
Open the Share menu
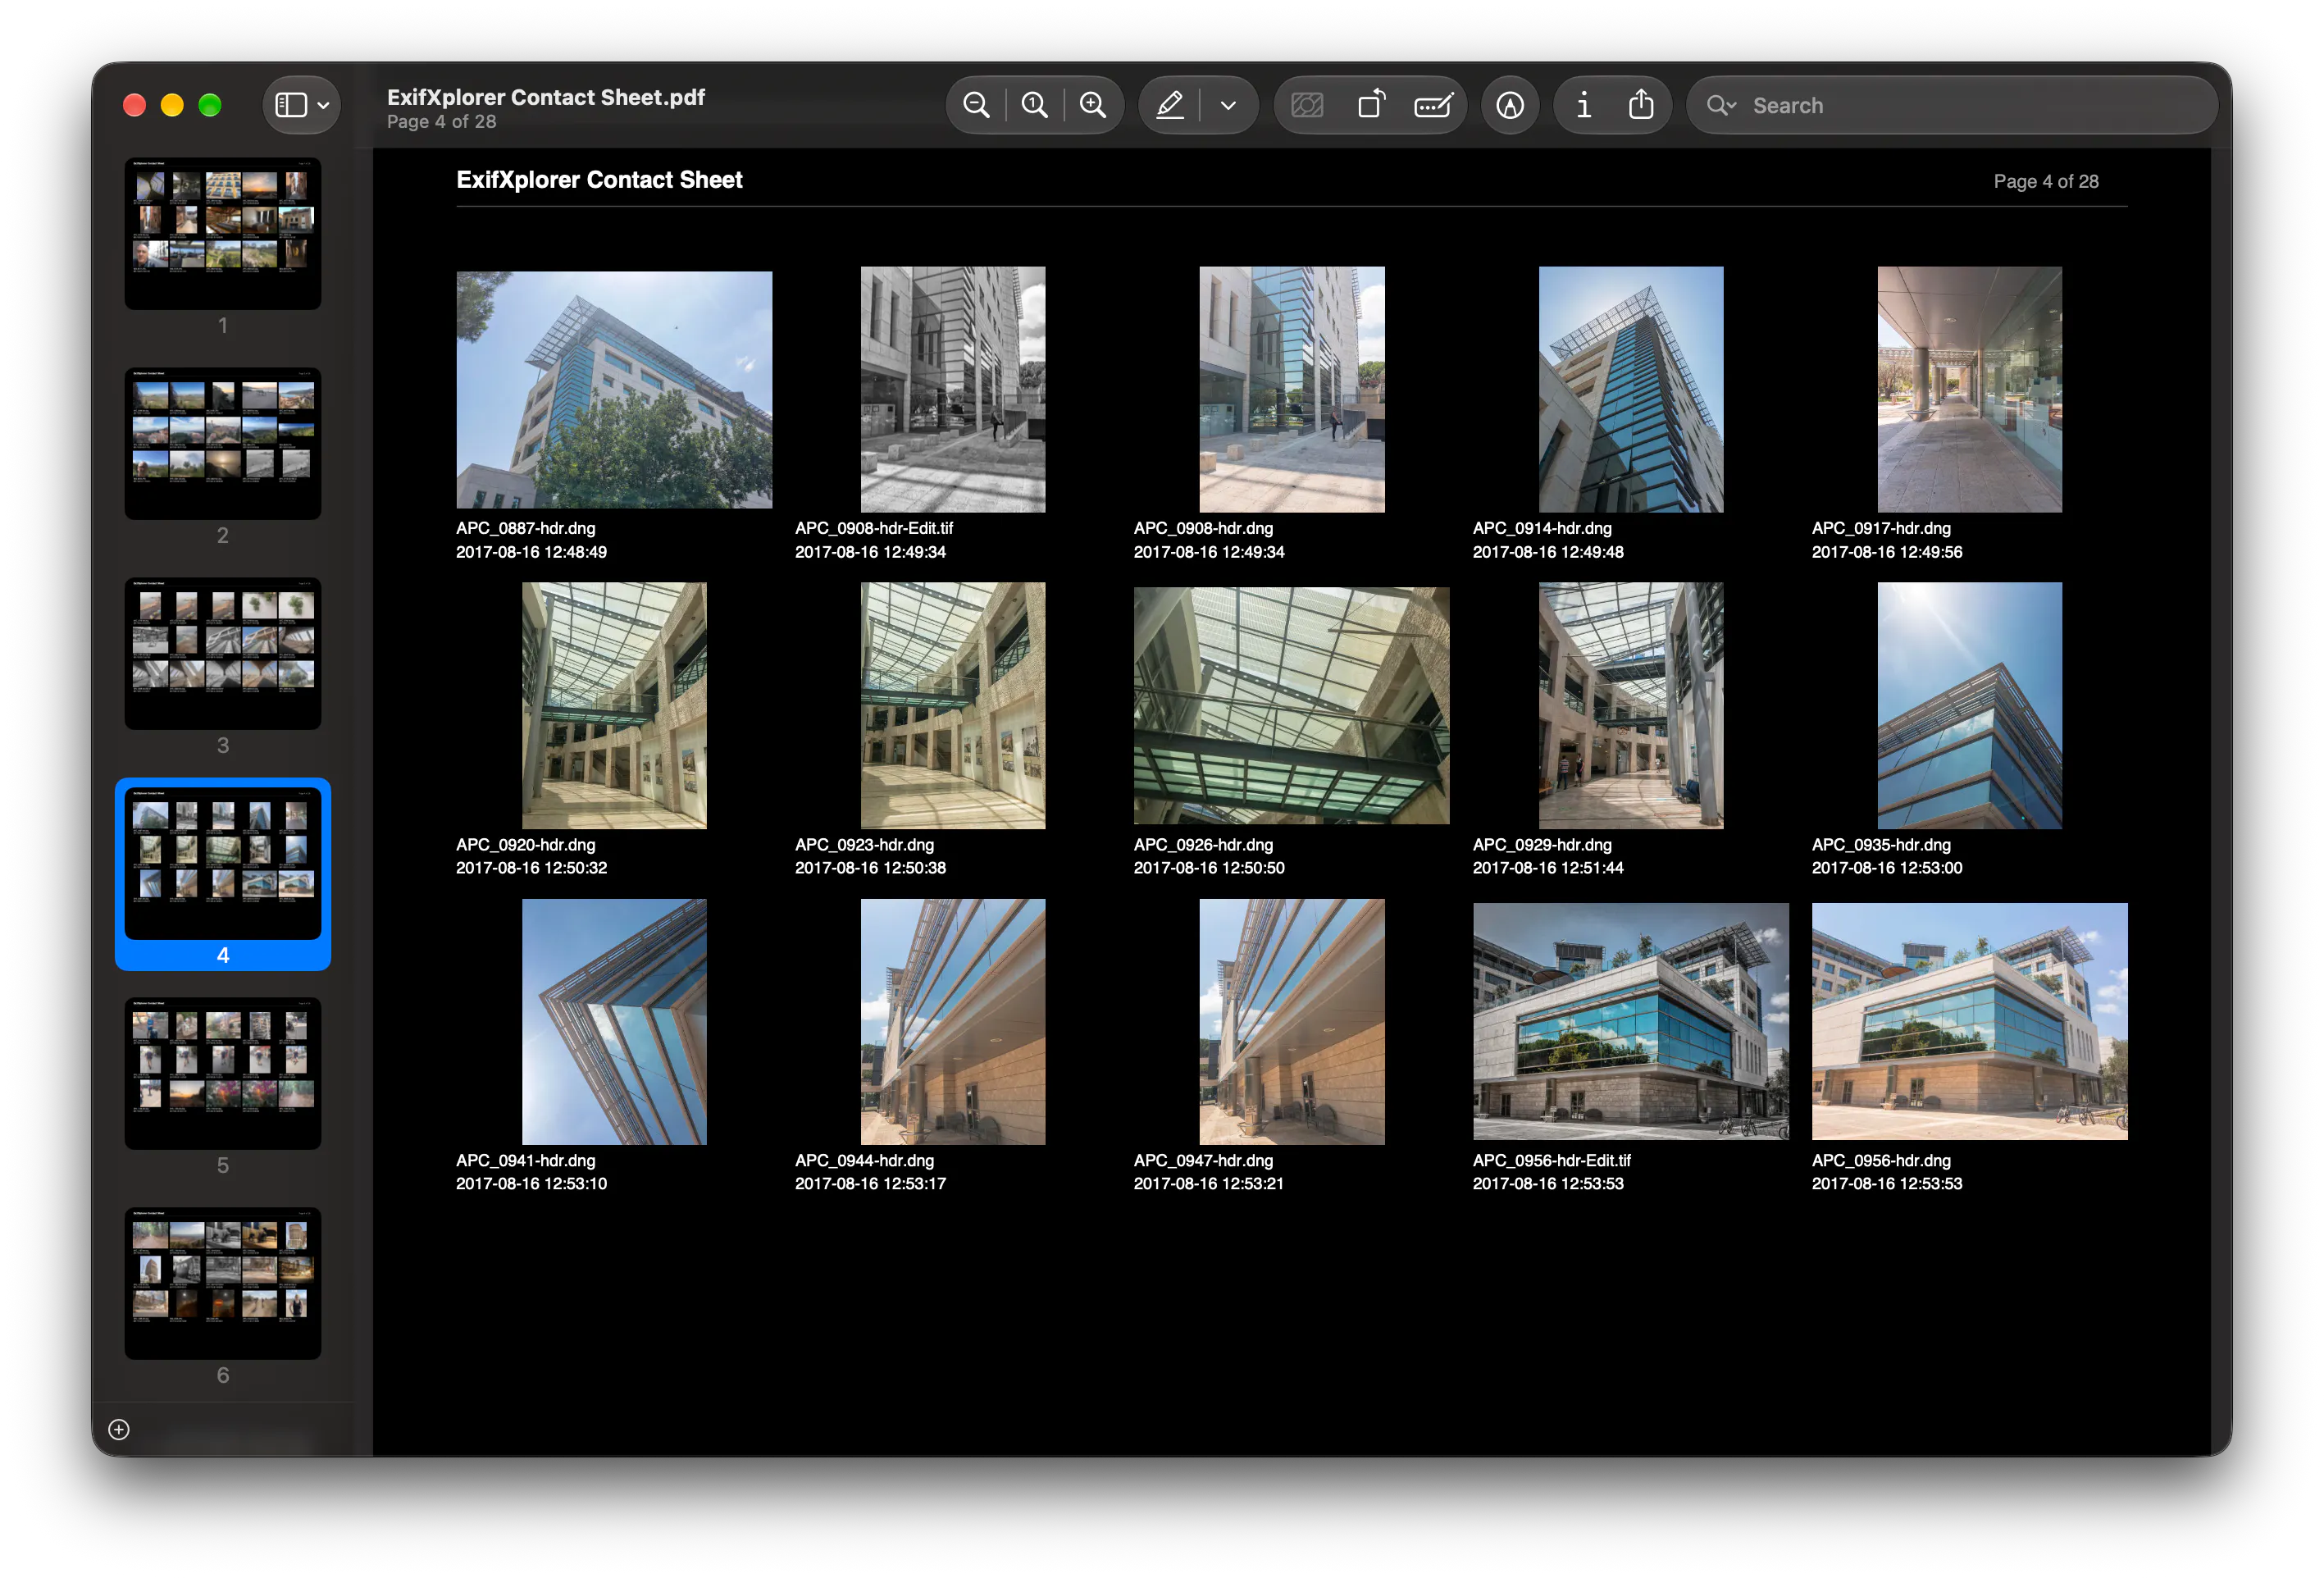pyautogui.click(x=1641, y=105)
